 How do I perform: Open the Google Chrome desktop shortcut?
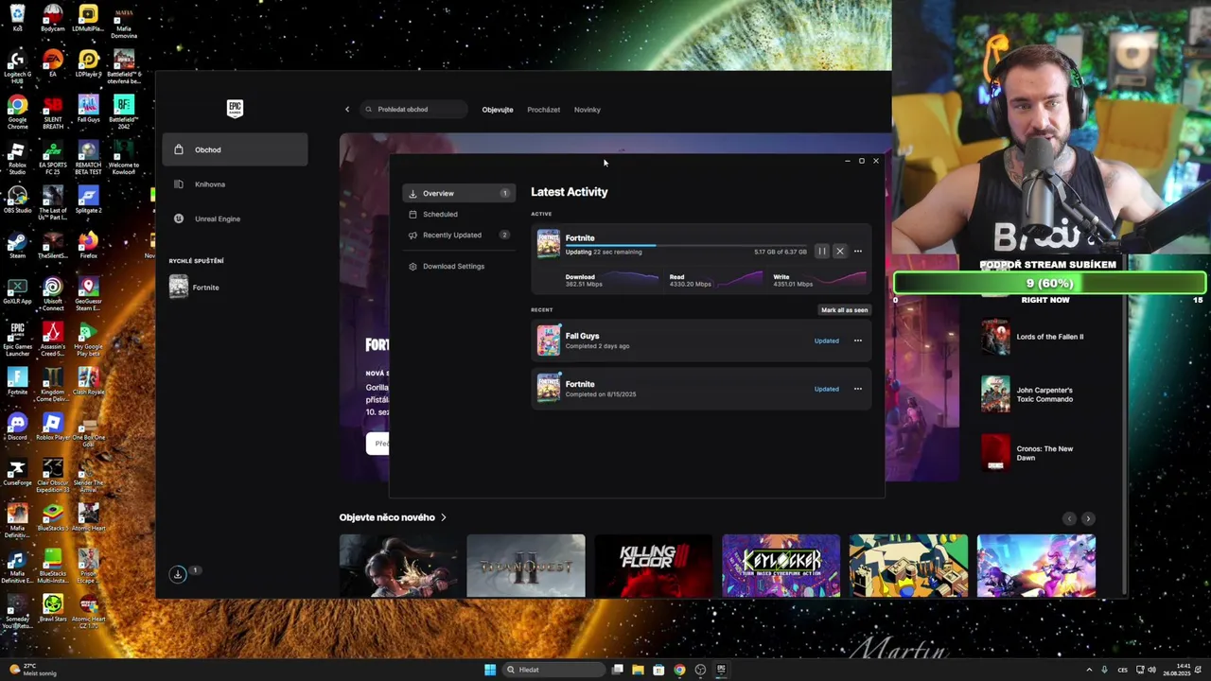pyautogui.click(x=17, y=112)
